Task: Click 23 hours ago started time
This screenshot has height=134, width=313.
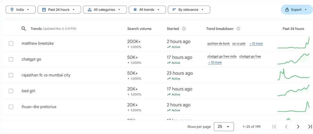Action: pyautogui.click(x=180, y=73)
